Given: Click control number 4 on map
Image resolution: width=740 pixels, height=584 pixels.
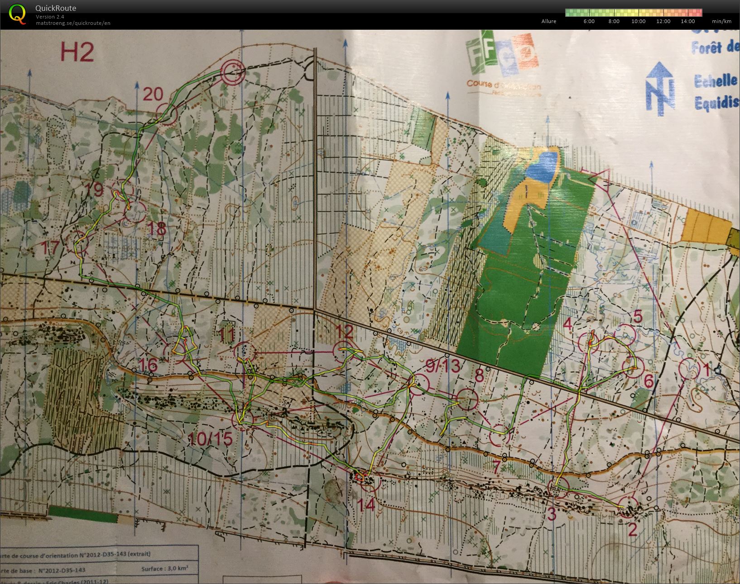Looking at the screenshot, I should click(568, 324).
